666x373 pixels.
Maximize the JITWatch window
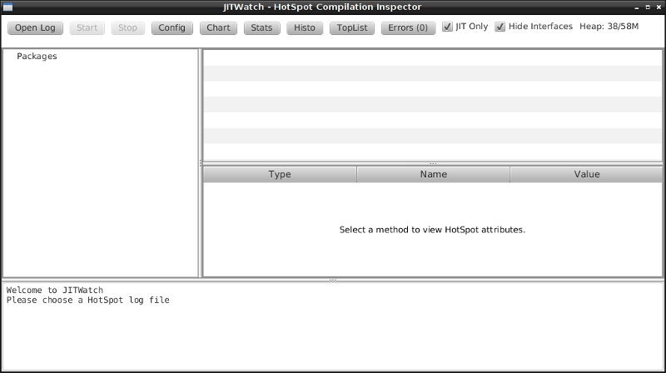point(648,7)
